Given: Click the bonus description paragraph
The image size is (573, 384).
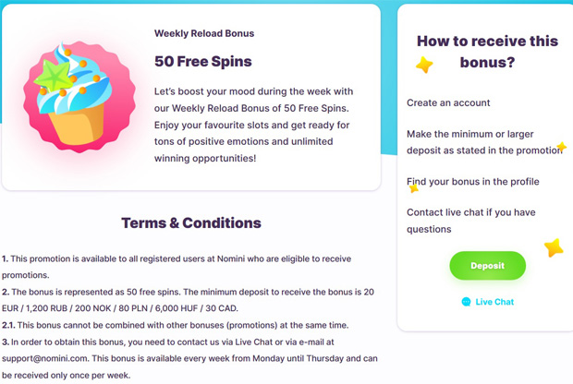Looking at the screenshot, I should click(x=253, y=125).
